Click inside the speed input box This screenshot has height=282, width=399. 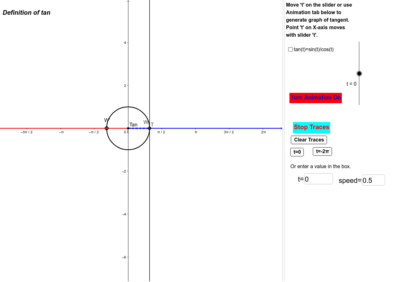pyautogui.click(x=373, y=180)
